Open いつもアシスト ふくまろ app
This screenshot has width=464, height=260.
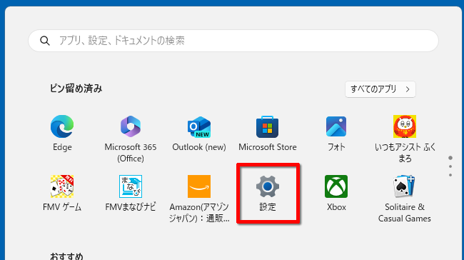coord(405,139)
